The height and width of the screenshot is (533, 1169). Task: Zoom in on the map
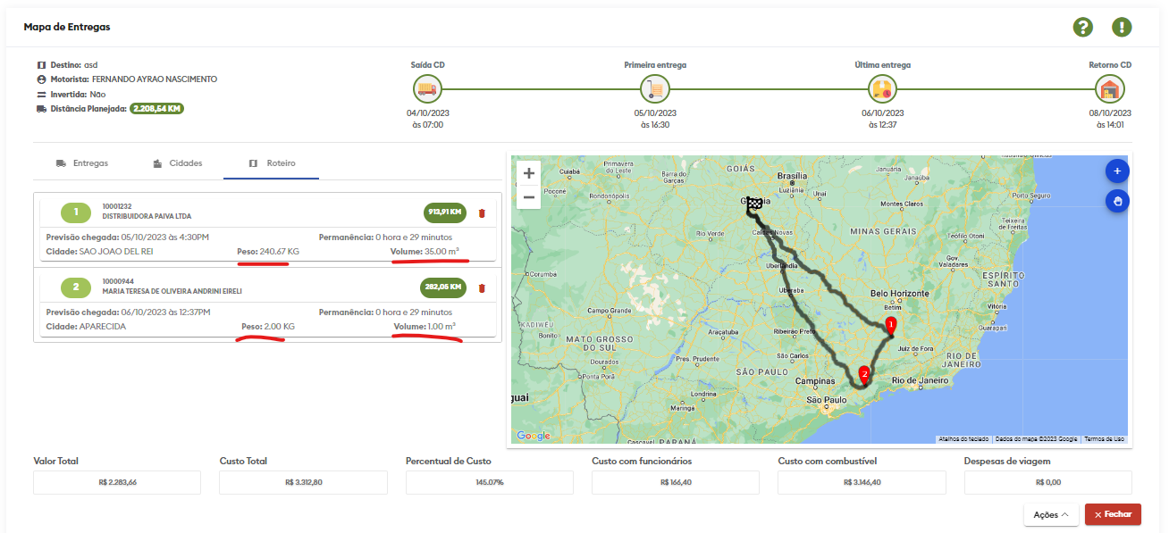[x=529, y=174]
